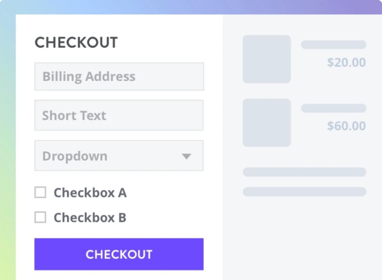Click the $60.00 item's title placeholder bar
Image resolution: width=382 pixels, height=280 pixels.
coord(333,108)
